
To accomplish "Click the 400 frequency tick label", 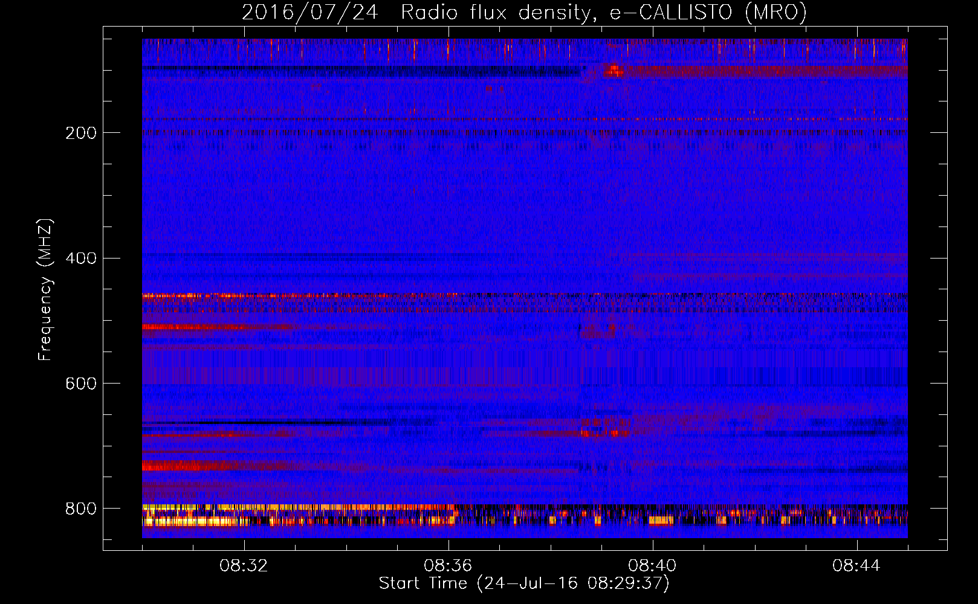I will (81, 259).
